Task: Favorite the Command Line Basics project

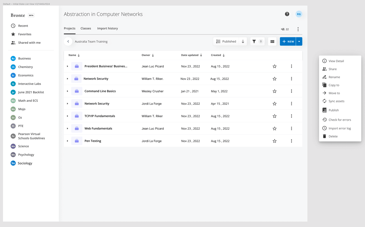Action: pyautogui.click(x=275, y=91)
